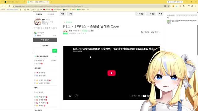
Task: Click the board icon beside 공지사항
Action: [37, 73]
